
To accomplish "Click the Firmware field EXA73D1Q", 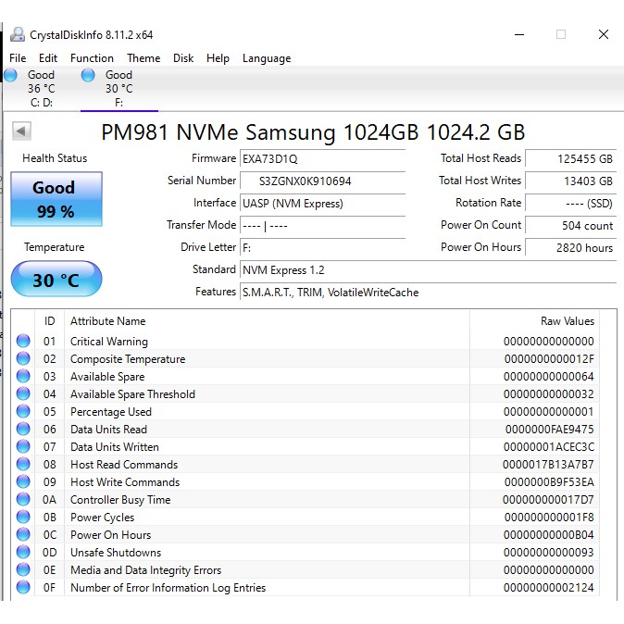I will (x=322, y=159).
